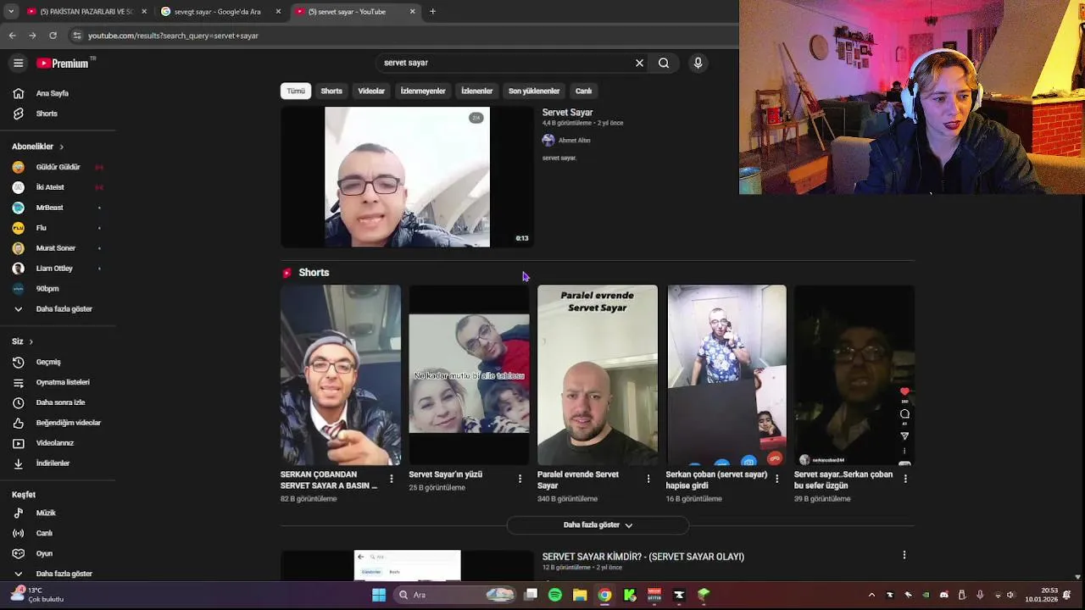
Task: Play the Servet Sayar 0:13 video thumbnail
Action: click(x=407, y=177)
